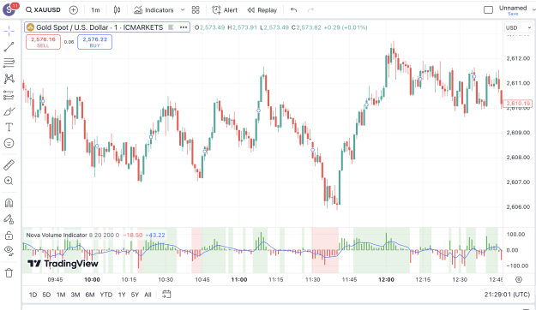Set range to 1M

61,295
